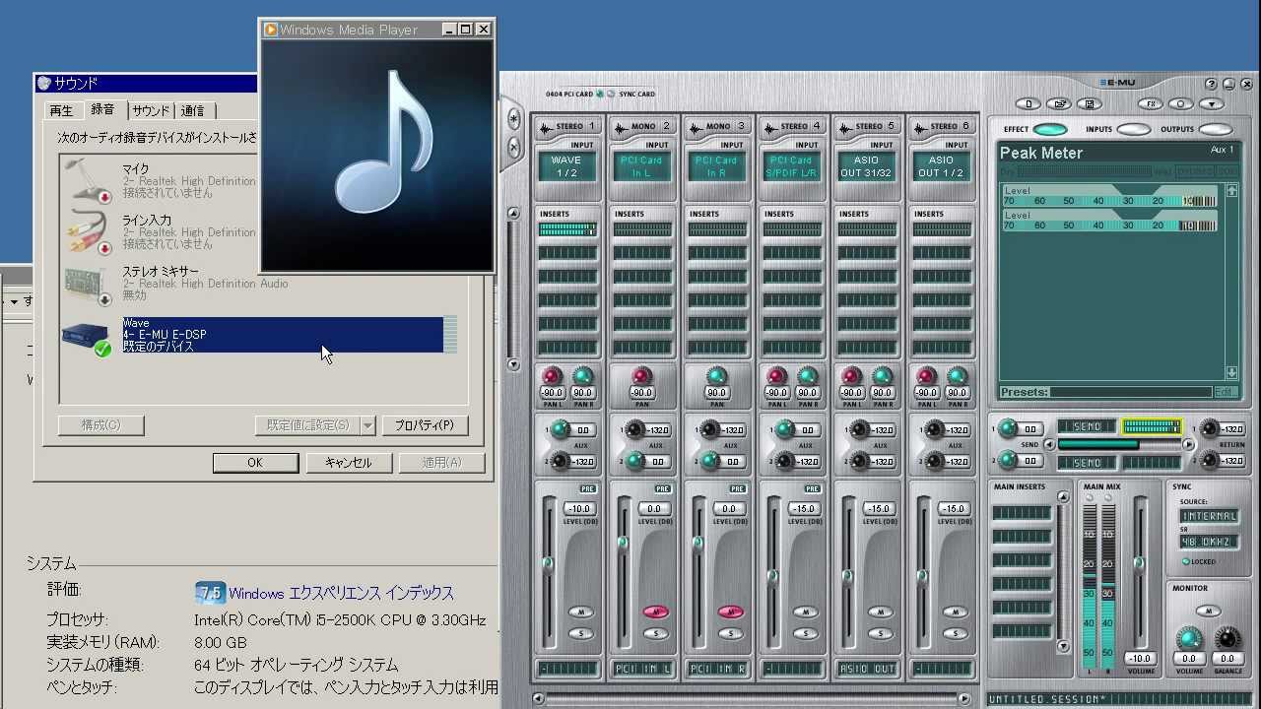Solo the ASIO OUT strip
Viewport: 1261px width, 709px height.
click(880, 633)
